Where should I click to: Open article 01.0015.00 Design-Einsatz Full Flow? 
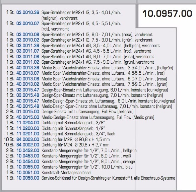pyautogui.click(x=27, y=112)
